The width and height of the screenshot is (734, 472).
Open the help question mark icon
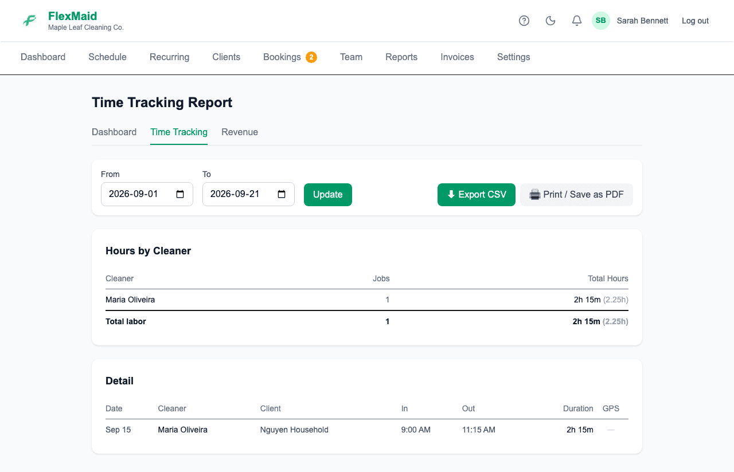524,21
